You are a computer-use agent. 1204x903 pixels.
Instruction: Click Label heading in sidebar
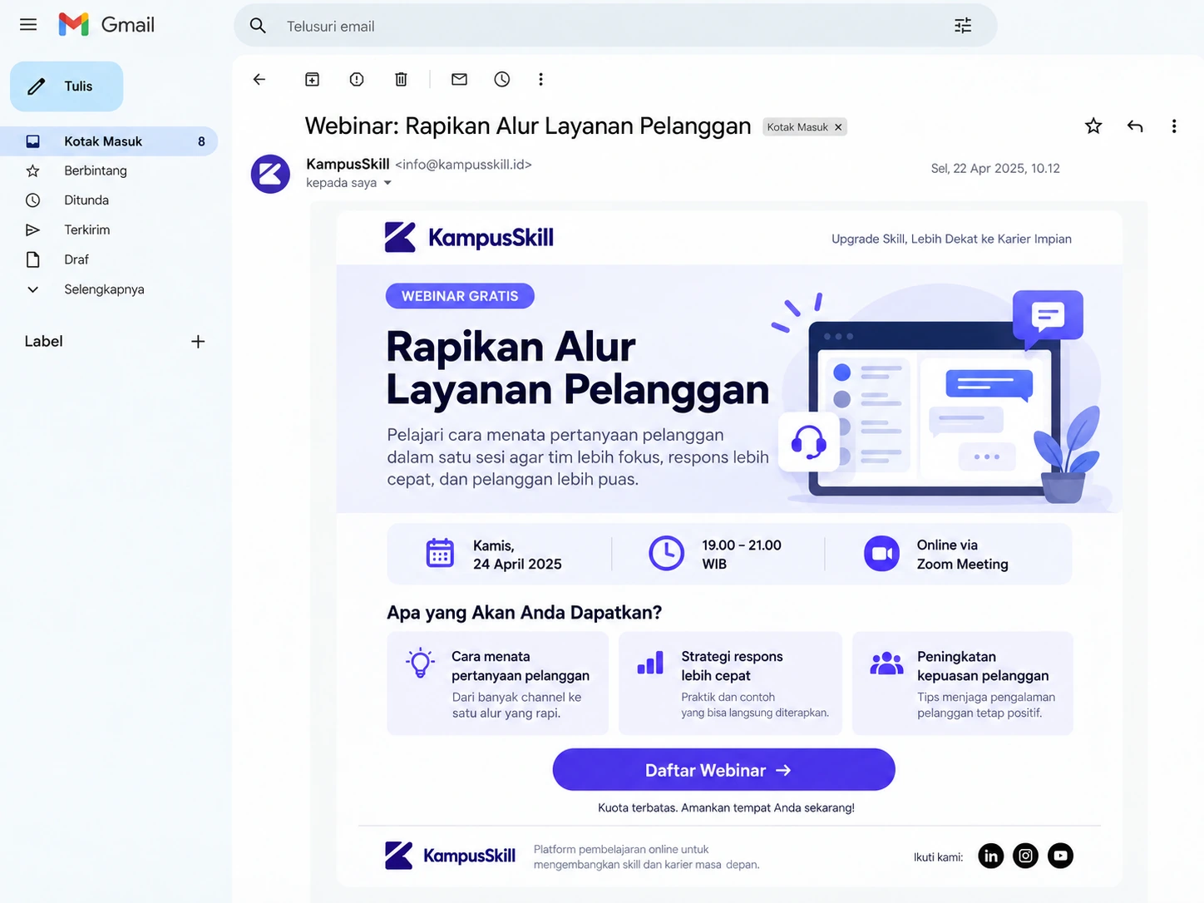[43, 342]
